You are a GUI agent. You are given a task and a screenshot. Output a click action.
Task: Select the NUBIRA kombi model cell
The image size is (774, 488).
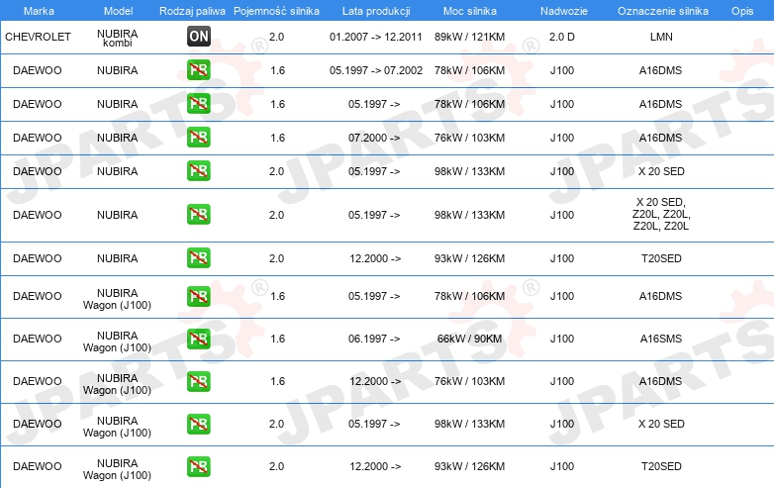pos(118,38)
